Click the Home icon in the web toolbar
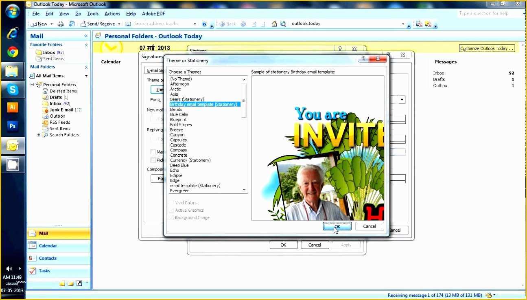 coord(274,24)
